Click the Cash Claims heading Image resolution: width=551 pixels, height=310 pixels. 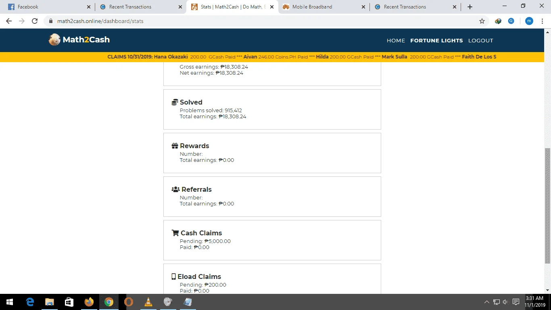pos(201,233)
